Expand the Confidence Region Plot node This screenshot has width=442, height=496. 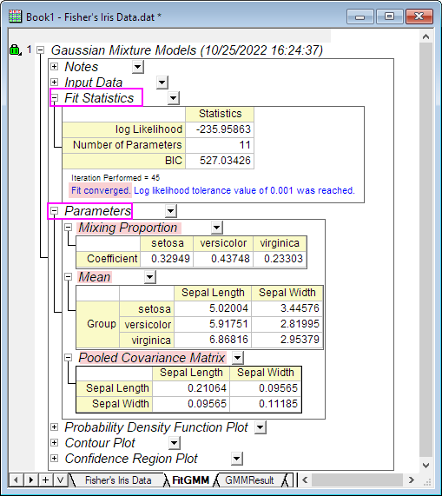55,458
